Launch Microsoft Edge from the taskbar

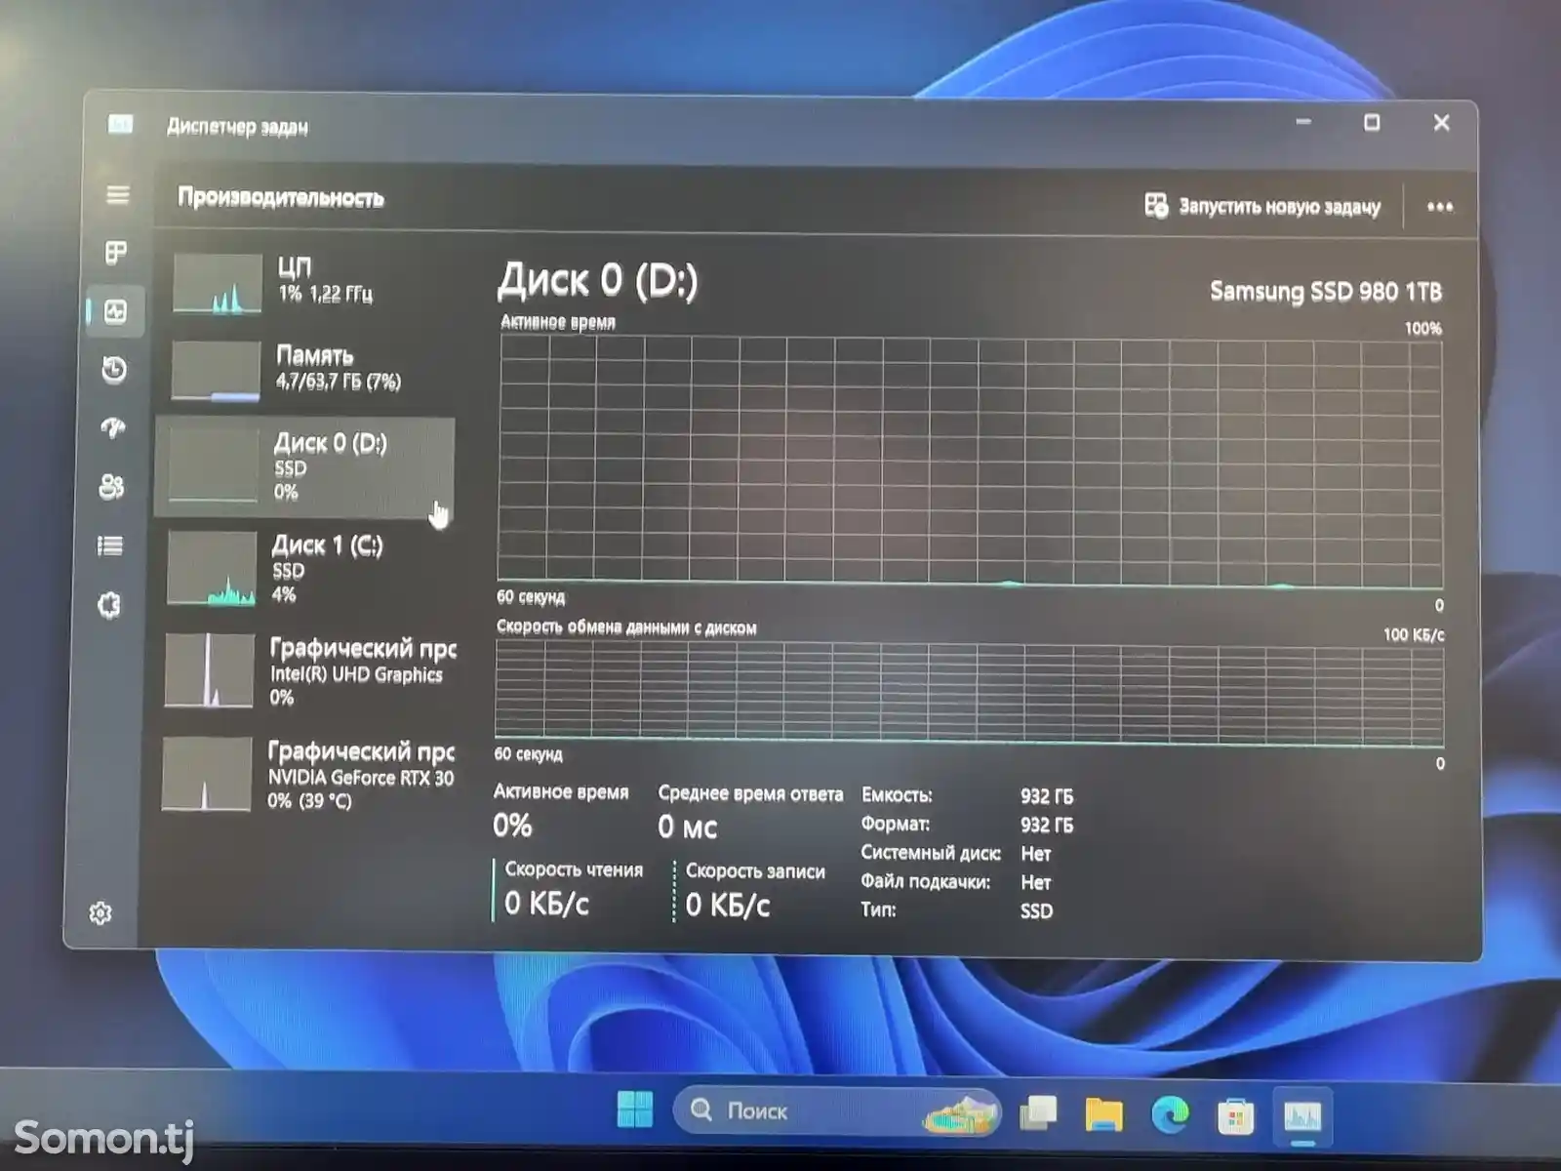point(1170,1114)
